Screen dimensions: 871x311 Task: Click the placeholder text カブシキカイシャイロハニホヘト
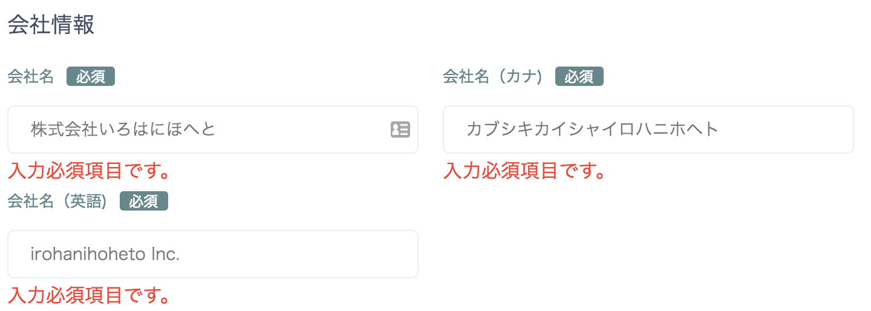point(592,129)
